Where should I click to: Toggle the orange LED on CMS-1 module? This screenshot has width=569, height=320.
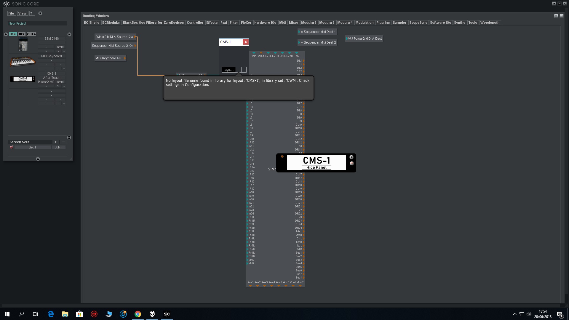click(x=282, y=157)
